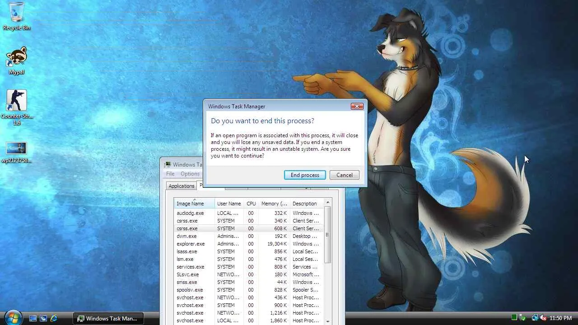The width and height of the screenshot is (578, 325).
Task: Select the dwm.exe process
Action: point(249,236)
